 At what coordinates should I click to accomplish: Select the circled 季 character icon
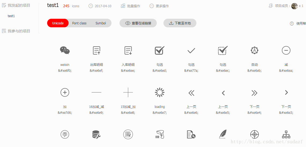(65, 134)
